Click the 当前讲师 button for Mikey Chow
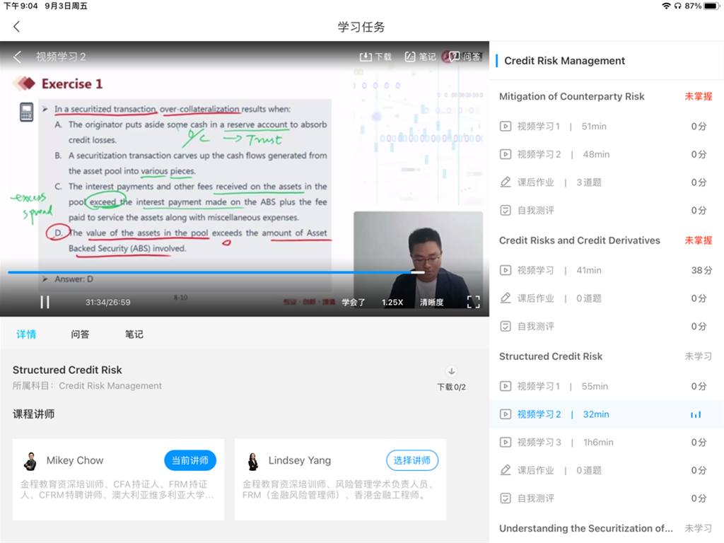The image size is (724, 543). pos(190,460)
